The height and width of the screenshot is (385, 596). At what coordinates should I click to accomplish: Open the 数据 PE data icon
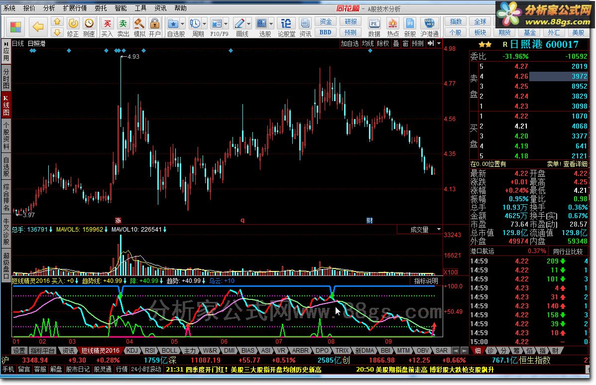[x=374, y=27]
